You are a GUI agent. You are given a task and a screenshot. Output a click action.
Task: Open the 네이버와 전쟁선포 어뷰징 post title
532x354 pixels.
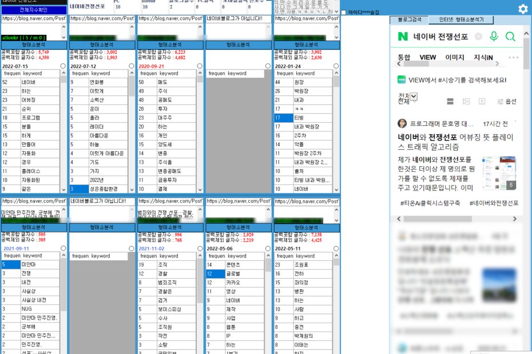coord(455,142)
